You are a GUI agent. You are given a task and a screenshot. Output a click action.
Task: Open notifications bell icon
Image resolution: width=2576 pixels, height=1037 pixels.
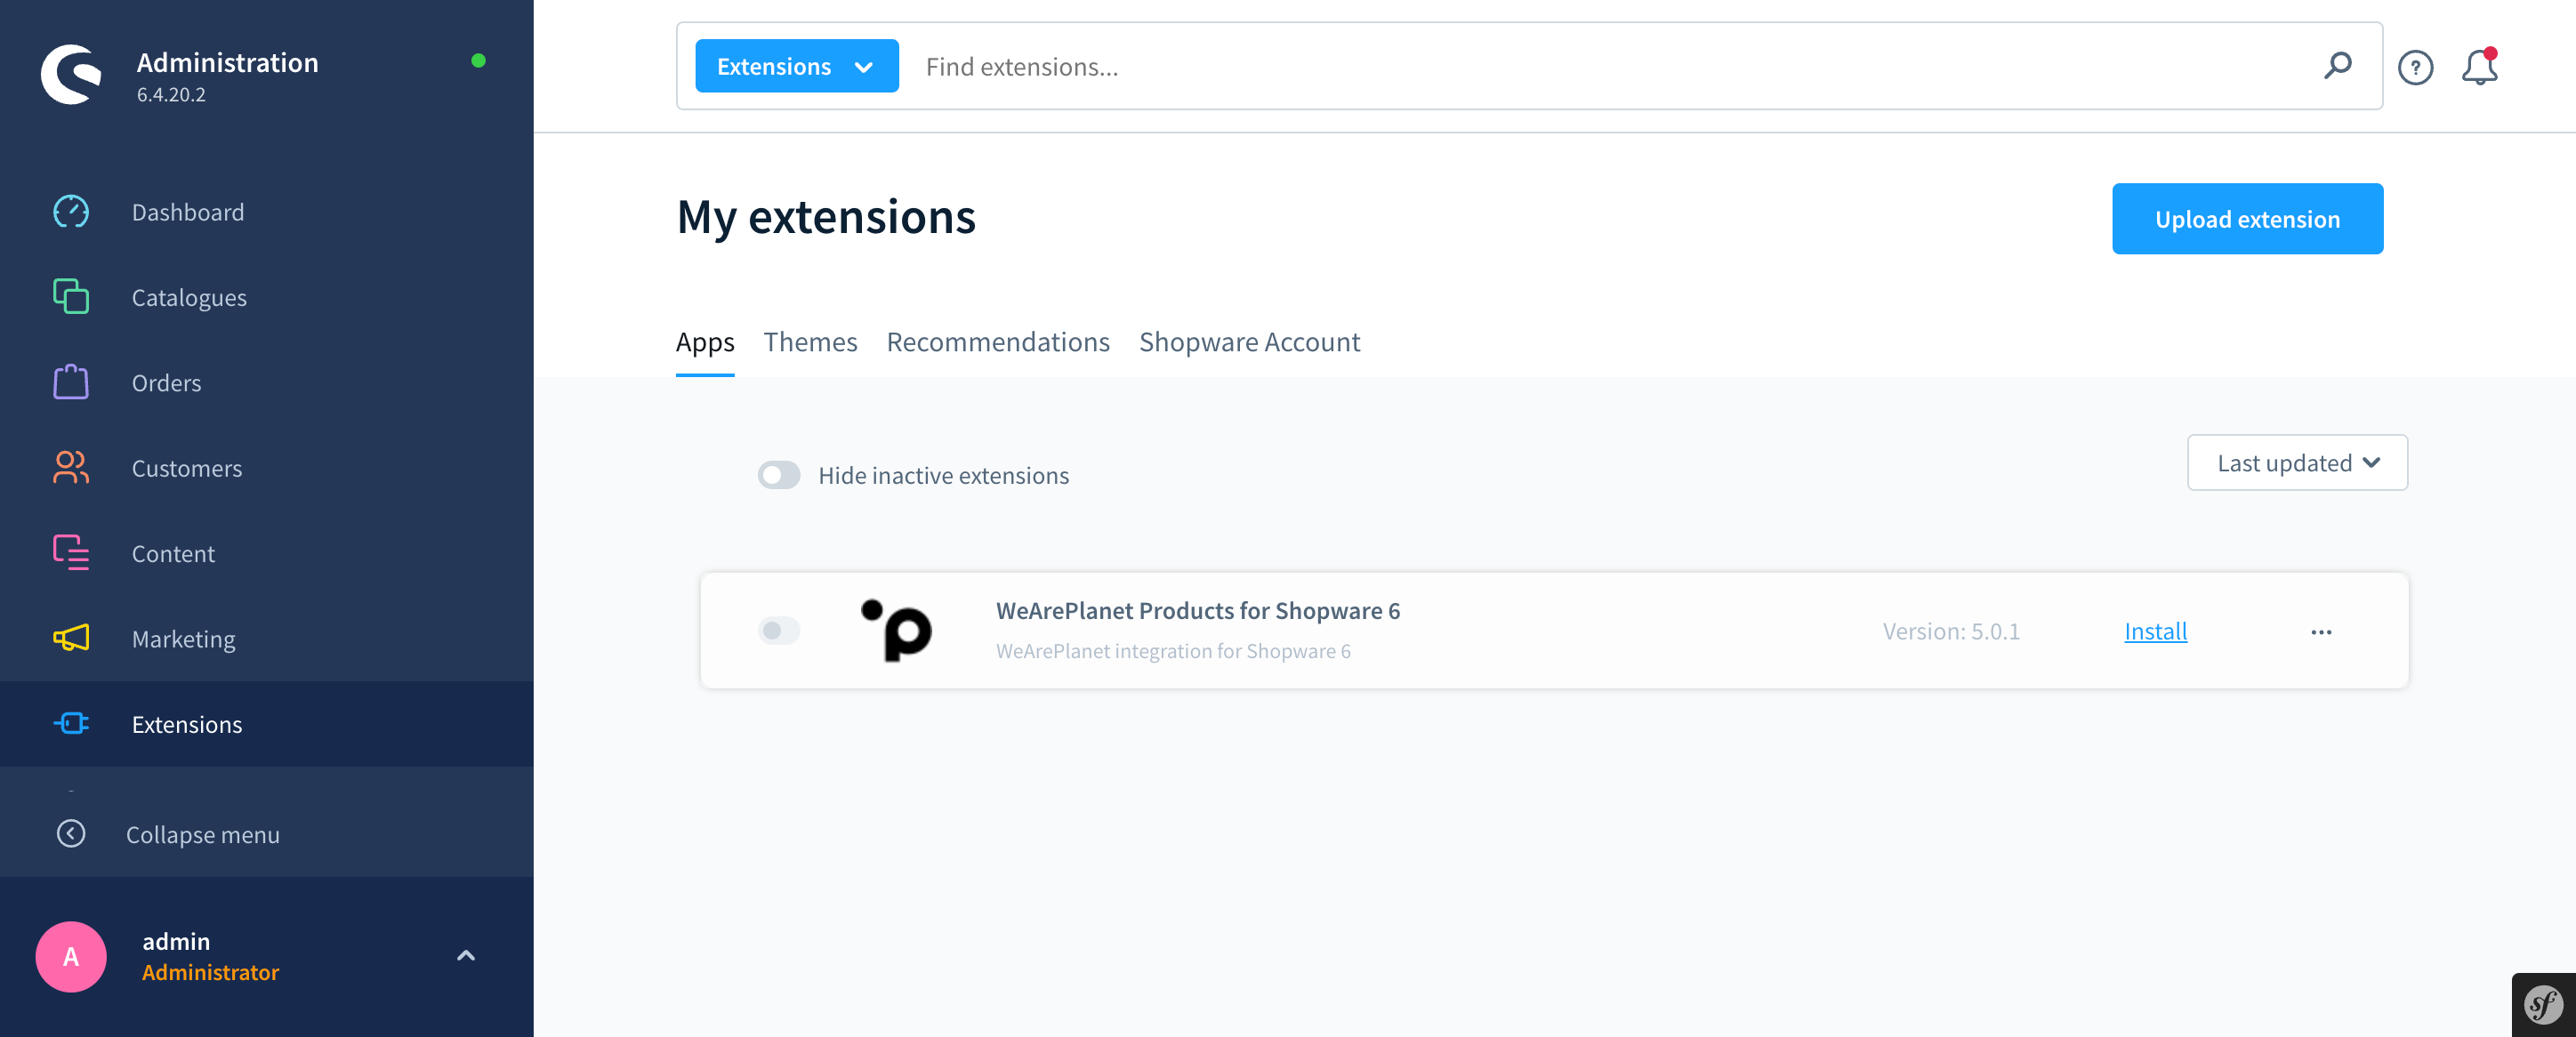point(2479,67)
